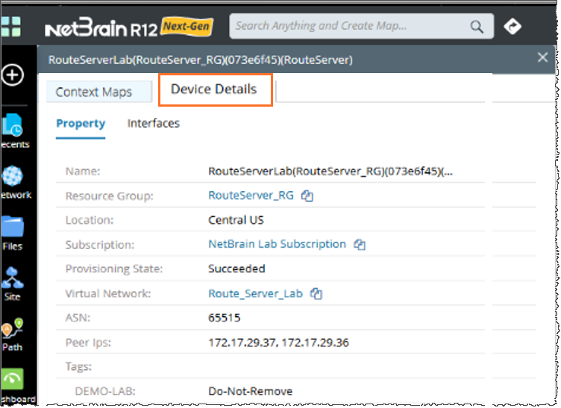Screen dimensions: 561x408
Task: Click the Name label
Action: click(83, 172)
